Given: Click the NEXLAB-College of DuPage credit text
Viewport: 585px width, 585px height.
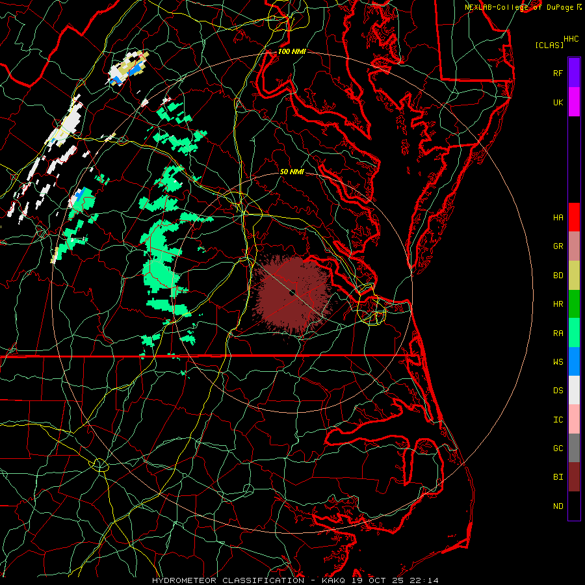Looking at the screenshot, I should point(519,7).
